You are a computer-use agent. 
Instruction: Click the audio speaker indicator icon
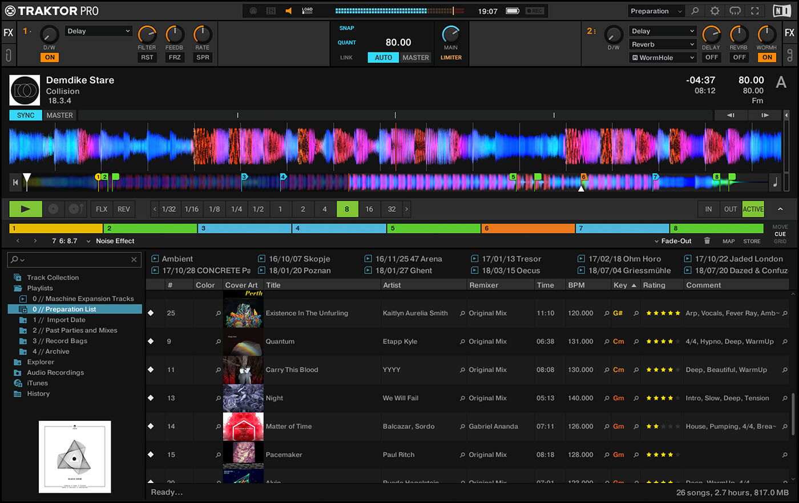pos(288,11)
